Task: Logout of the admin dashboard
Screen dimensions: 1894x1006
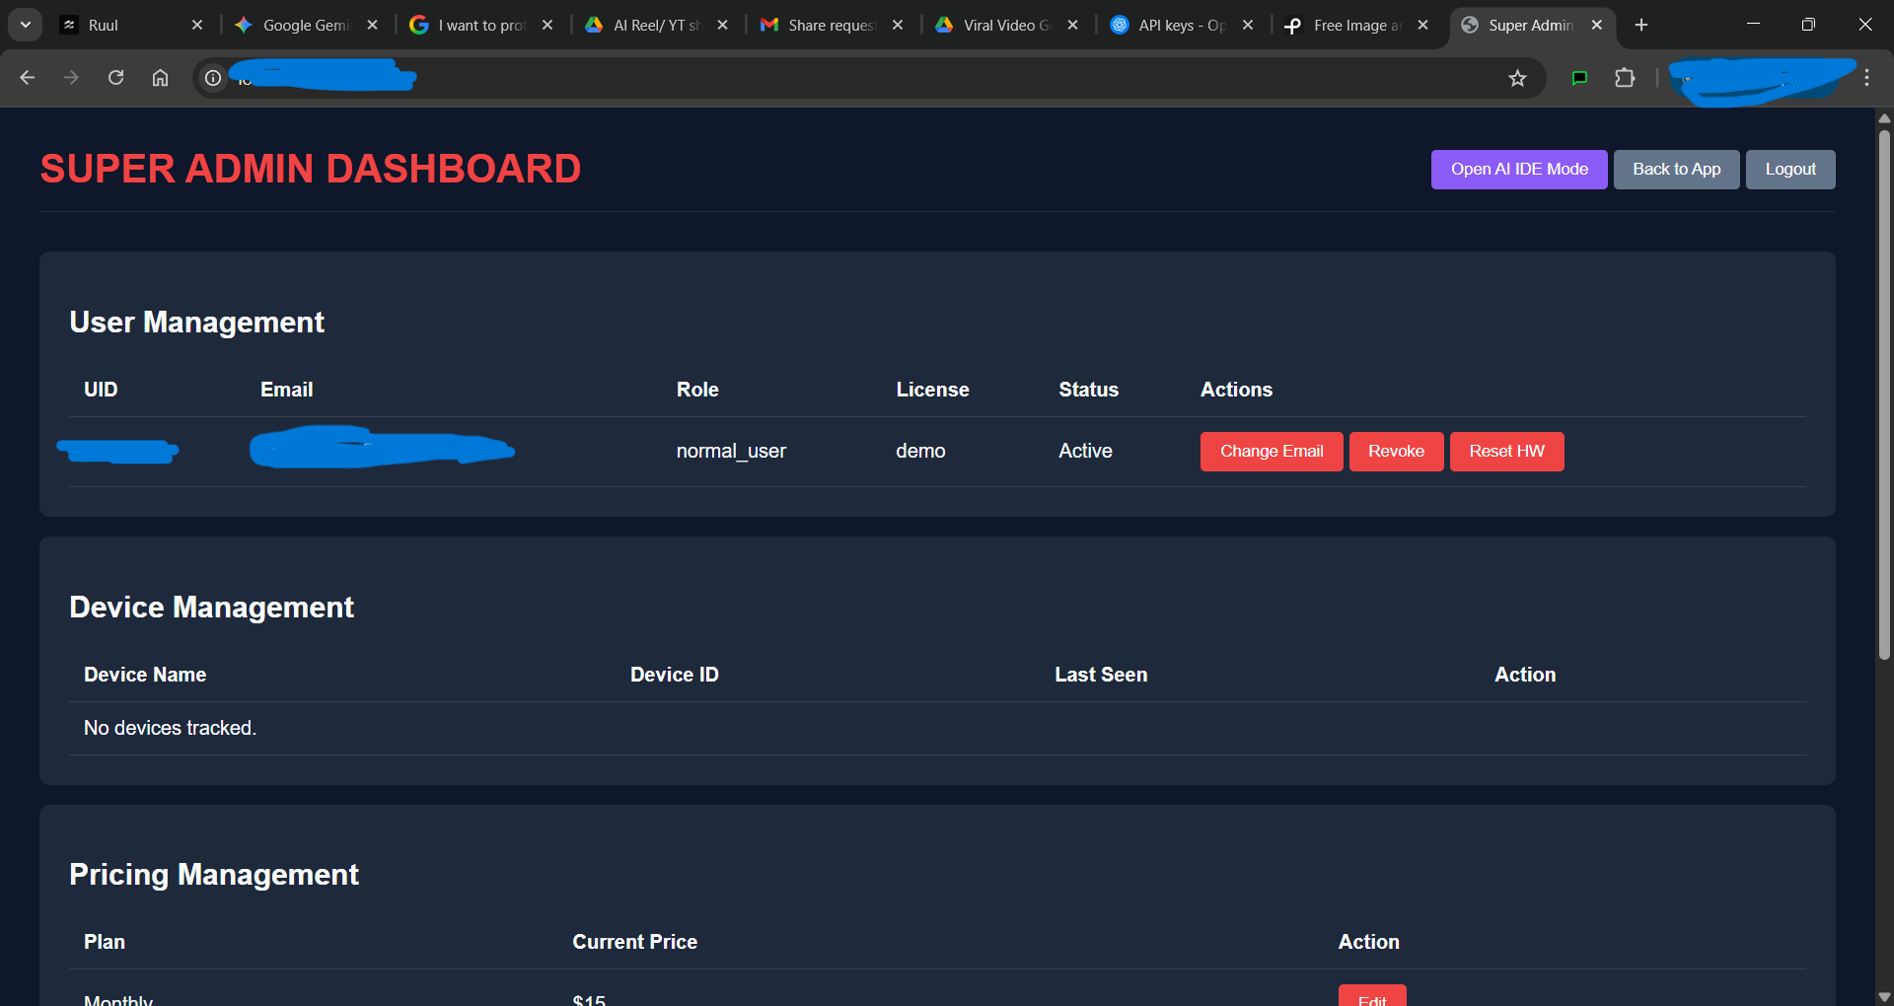Action: 1789,169
